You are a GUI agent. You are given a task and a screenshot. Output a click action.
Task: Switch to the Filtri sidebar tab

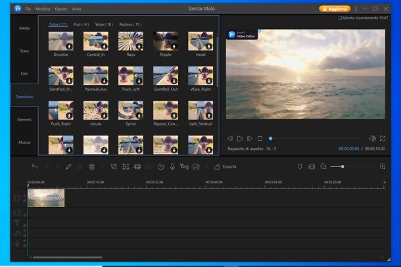point(24,74)
